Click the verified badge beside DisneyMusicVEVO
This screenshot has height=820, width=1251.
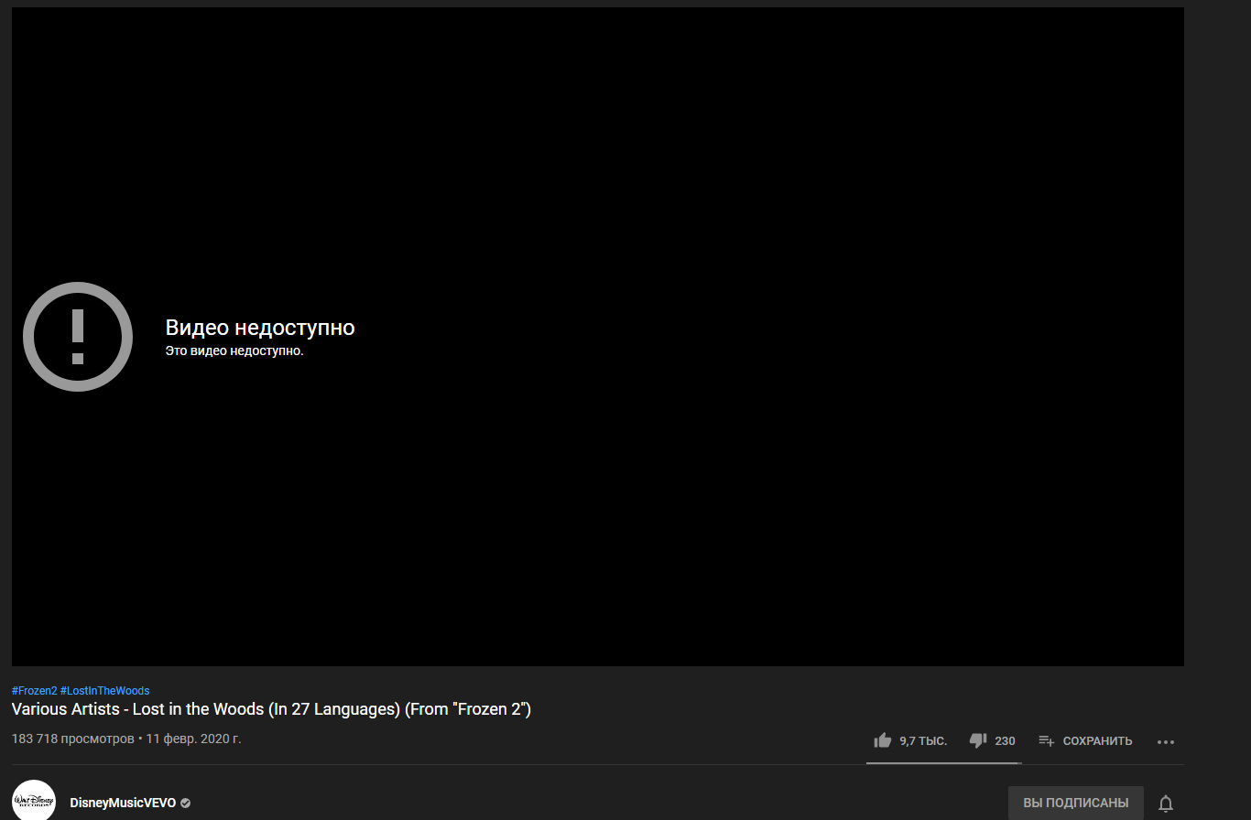(x=186, y=803)
